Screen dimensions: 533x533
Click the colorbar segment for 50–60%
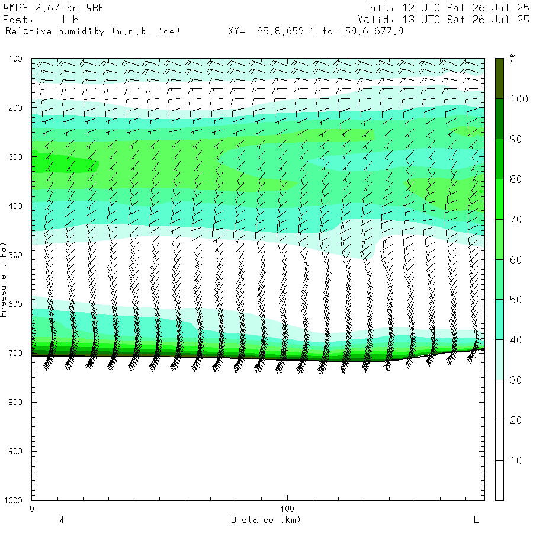[499, 280]
